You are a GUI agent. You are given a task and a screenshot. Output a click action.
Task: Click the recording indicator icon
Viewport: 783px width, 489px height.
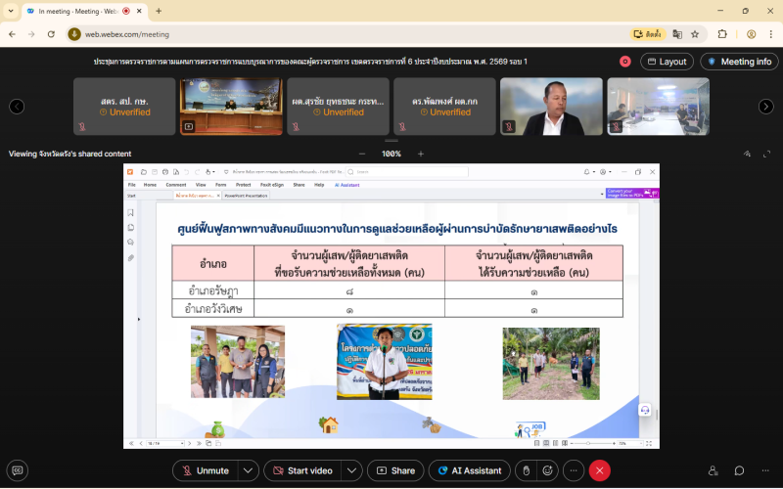(625, 62)
